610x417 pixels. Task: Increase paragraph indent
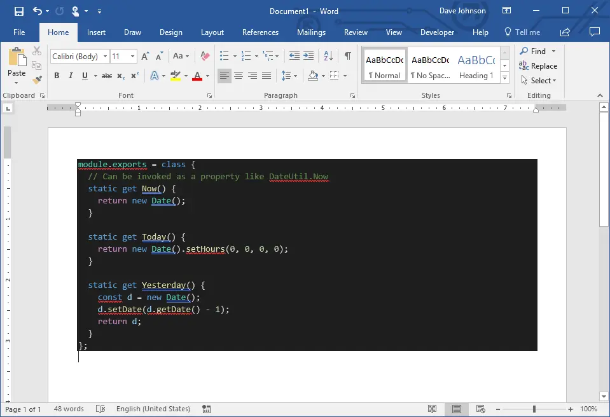coord(308,56)
